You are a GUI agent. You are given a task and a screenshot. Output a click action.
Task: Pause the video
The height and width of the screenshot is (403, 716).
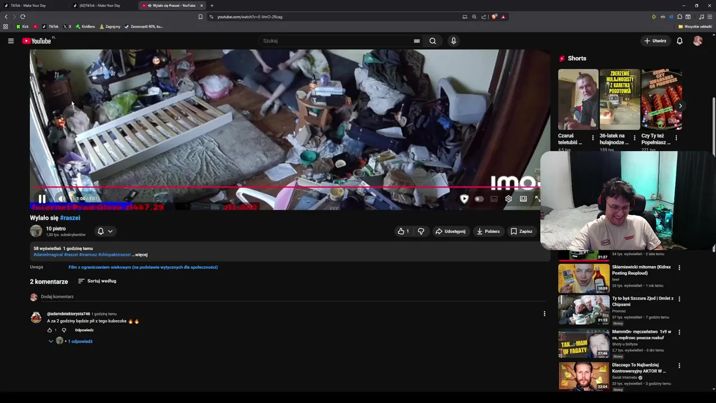pyautogui.click(x=42, y=199)
